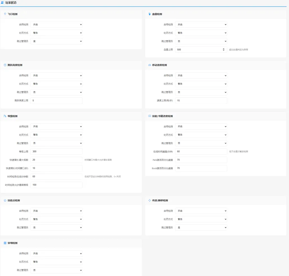Click the 技能点检测 star icon

5,201
